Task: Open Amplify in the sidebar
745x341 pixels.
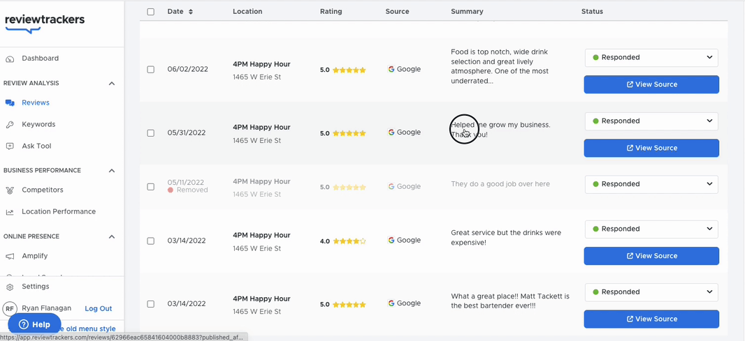Action: [x=35, y=256]
